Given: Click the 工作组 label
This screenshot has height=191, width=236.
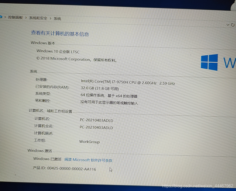Looking at the screenshot, I should pos(40,140).
